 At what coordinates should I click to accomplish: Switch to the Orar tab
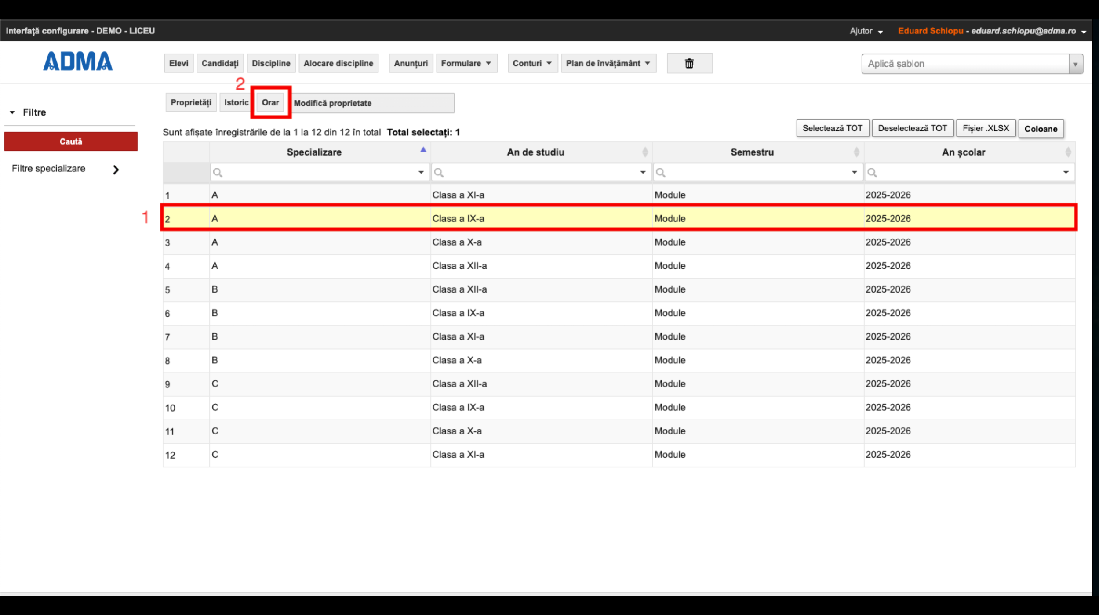point(270,103)
